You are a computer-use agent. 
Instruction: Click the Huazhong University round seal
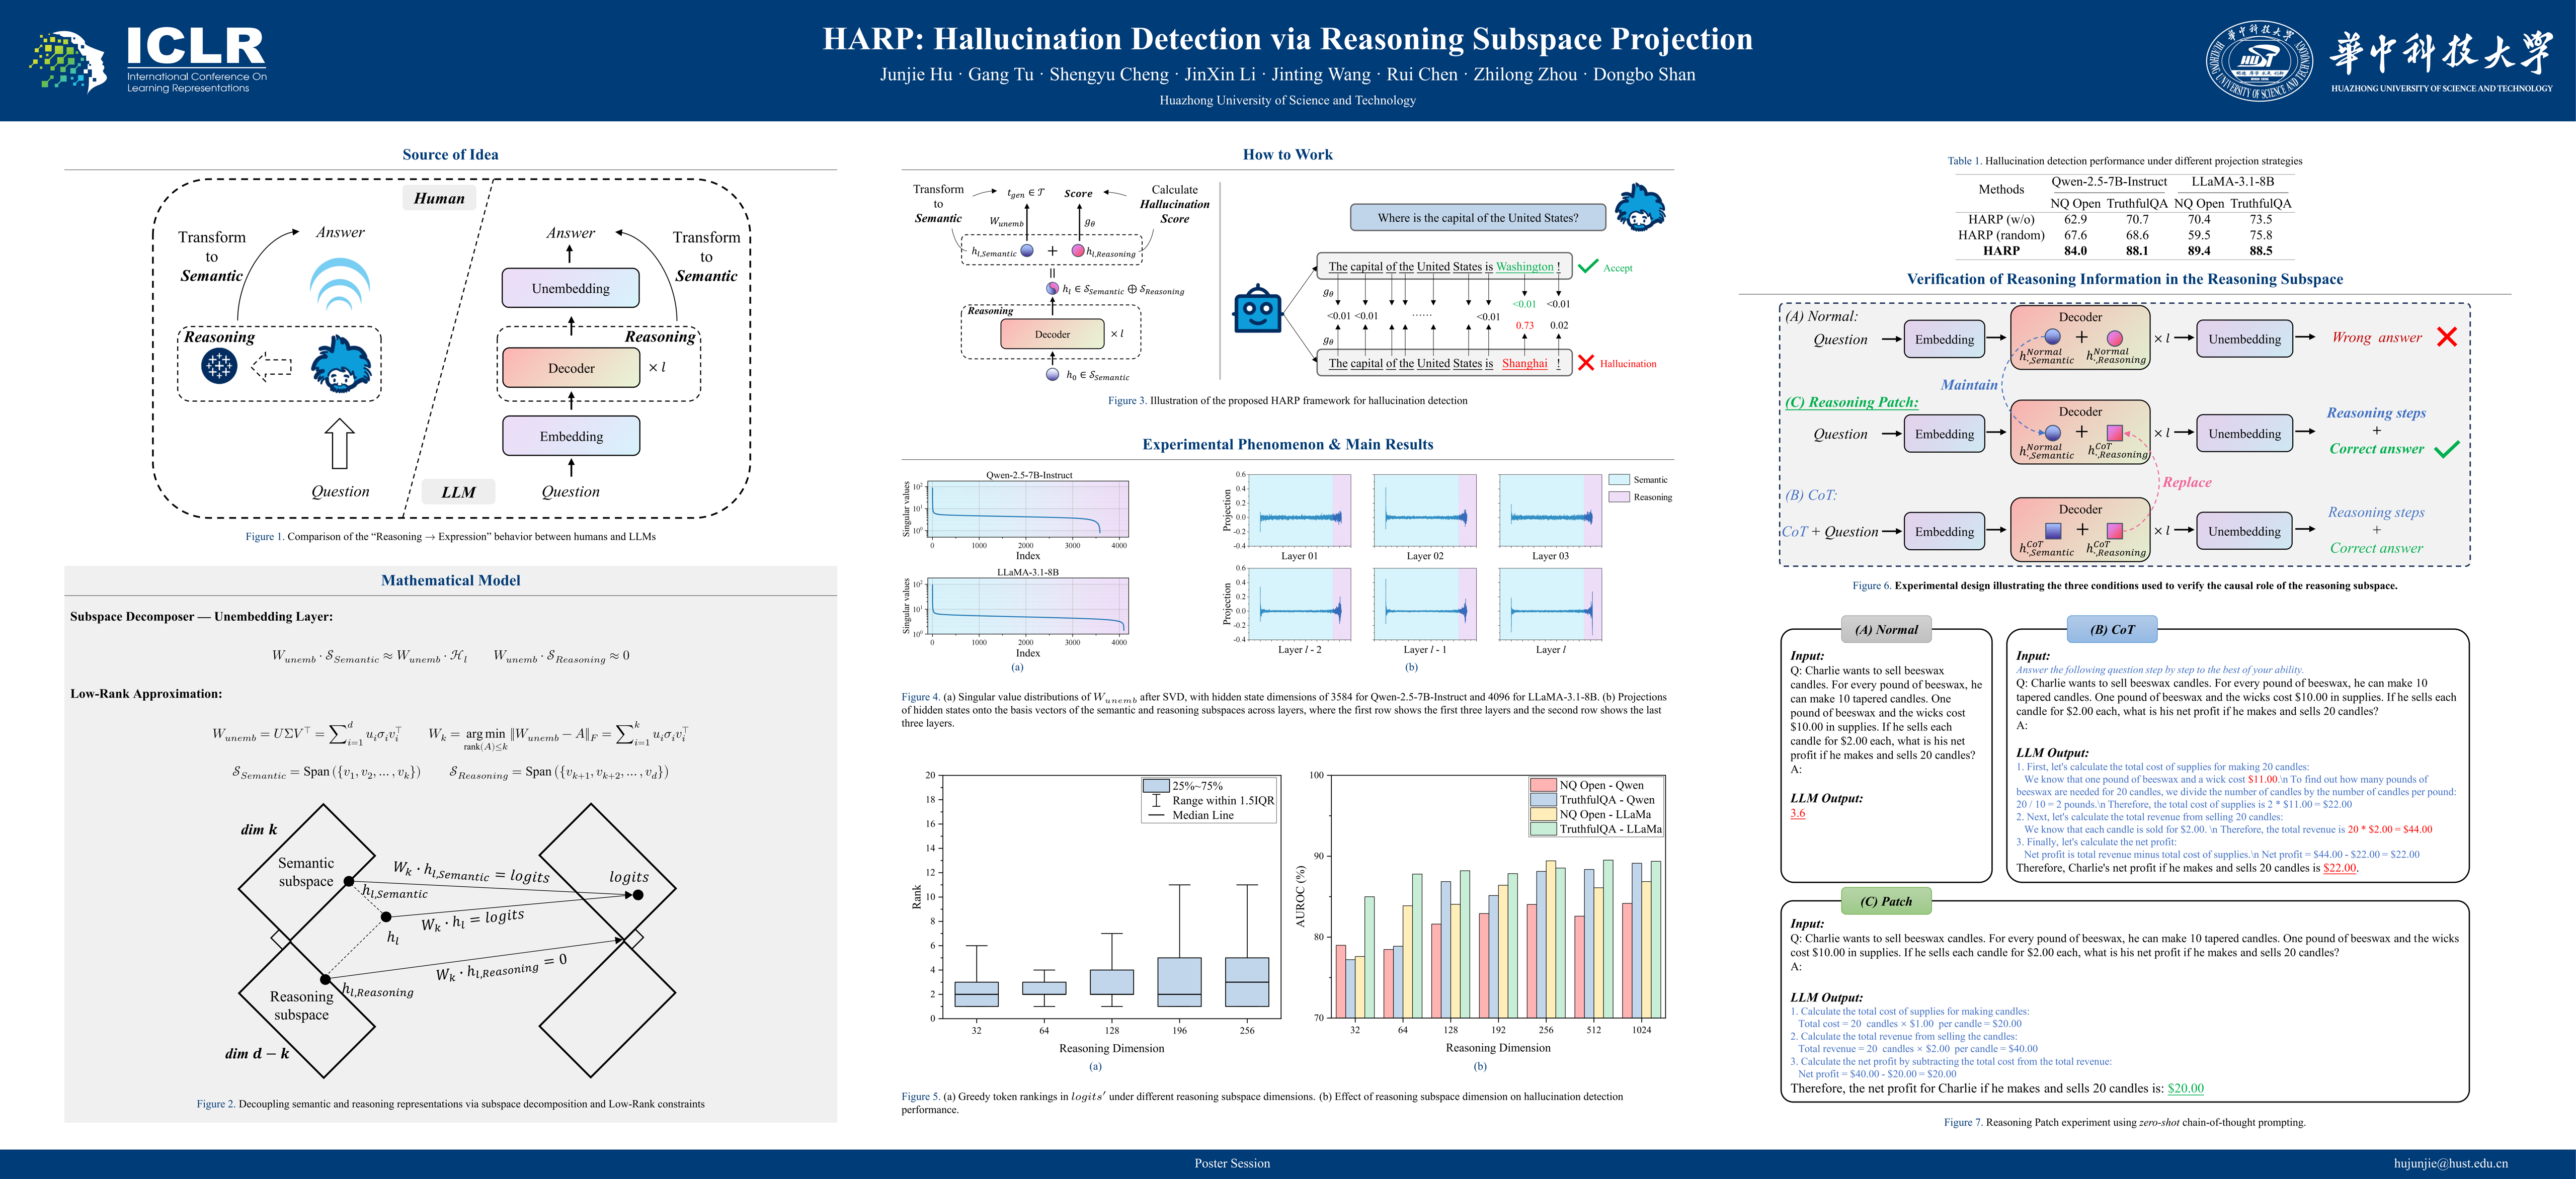[2259, 61]
